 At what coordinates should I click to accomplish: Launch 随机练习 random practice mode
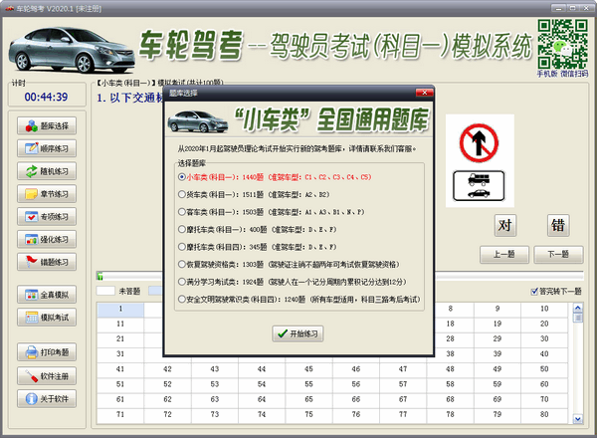(47, 171)
